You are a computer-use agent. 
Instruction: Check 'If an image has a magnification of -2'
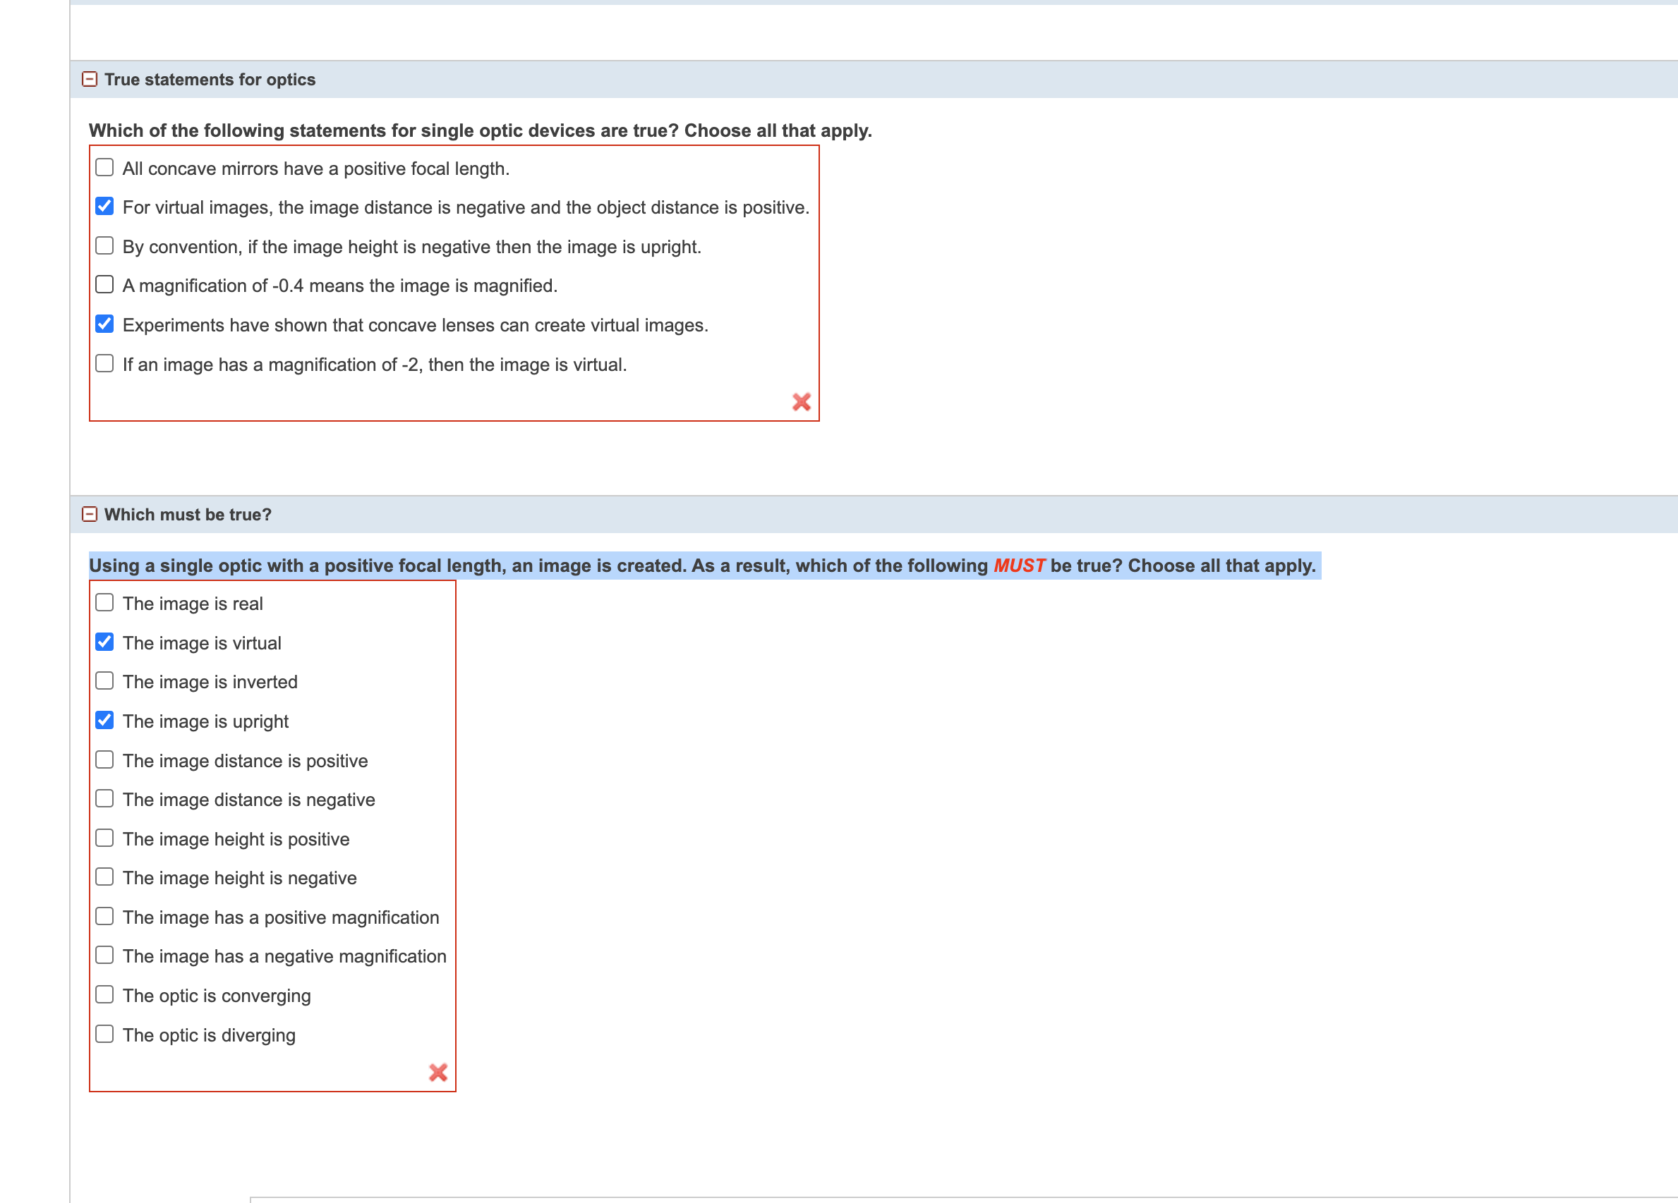pyautogui.click(x=104, y=363)
